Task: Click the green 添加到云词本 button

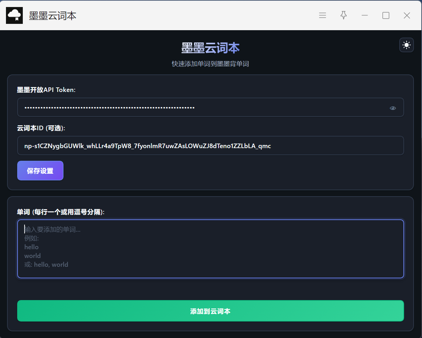Action: [x=210, y=311]
